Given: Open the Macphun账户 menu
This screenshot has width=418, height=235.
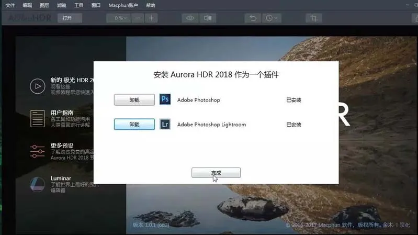Looking at the screenshot, I should coord(123,5).
